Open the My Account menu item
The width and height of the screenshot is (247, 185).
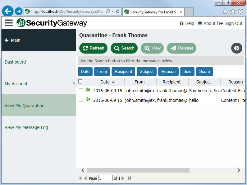pos(39,84)
